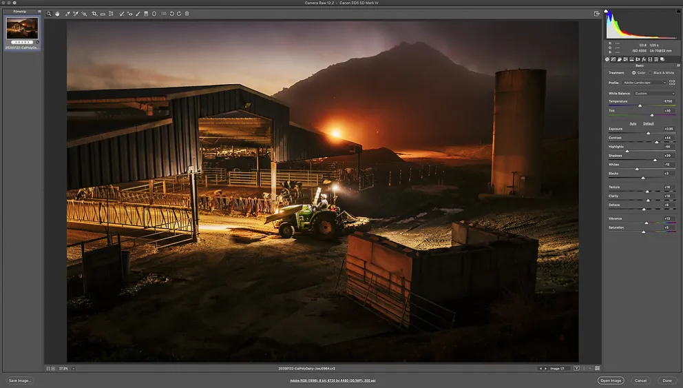Browse profiles grid icon
Screen dimensions: 683x388
(672, 83)
